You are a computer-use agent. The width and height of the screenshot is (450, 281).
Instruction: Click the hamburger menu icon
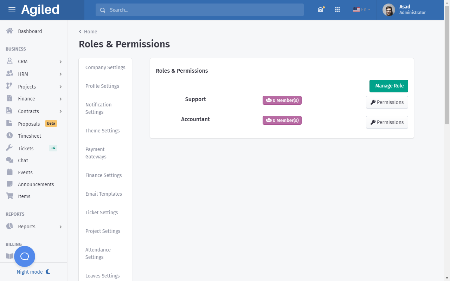pos(12,10)
